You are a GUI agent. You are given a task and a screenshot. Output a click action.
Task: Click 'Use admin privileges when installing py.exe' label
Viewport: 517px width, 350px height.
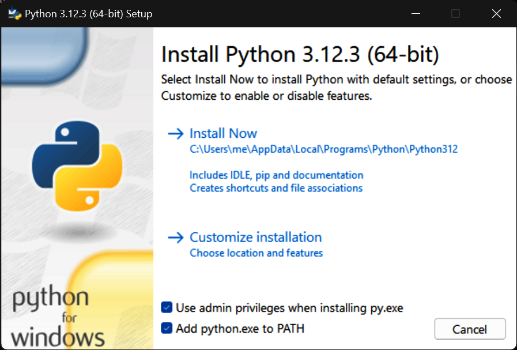click(289, 308)
